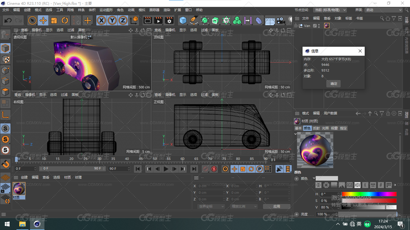Viewport: 410px width, 230px height.
Task: Open the Cloner MoGraph icon
Action: [237, 20]
